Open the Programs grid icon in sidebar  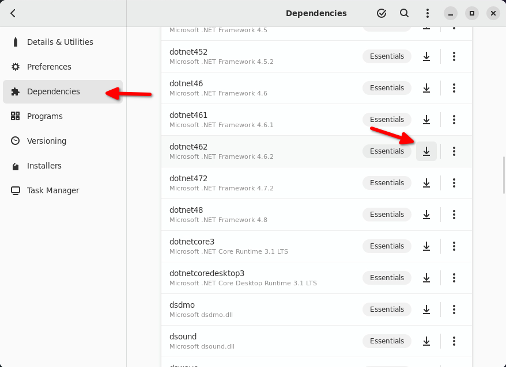16,116
